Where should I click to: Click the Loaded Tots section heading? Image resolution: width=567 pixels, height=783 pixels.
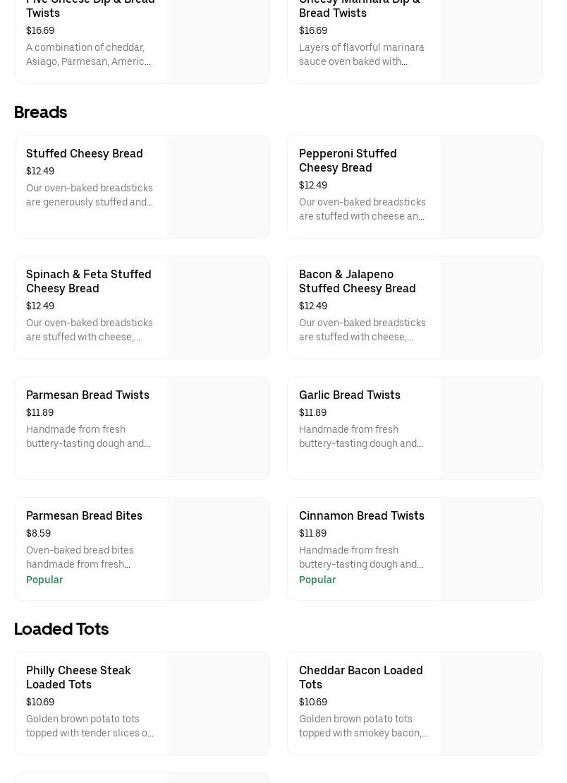pos(61,629)
